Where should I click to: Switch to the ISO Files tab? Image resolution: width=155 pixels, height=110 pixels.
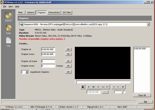click(x=67, y=13)
